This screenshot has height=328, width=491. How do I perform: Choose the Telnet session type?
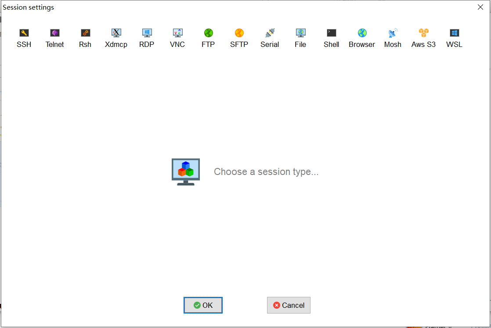coord(54,38)
